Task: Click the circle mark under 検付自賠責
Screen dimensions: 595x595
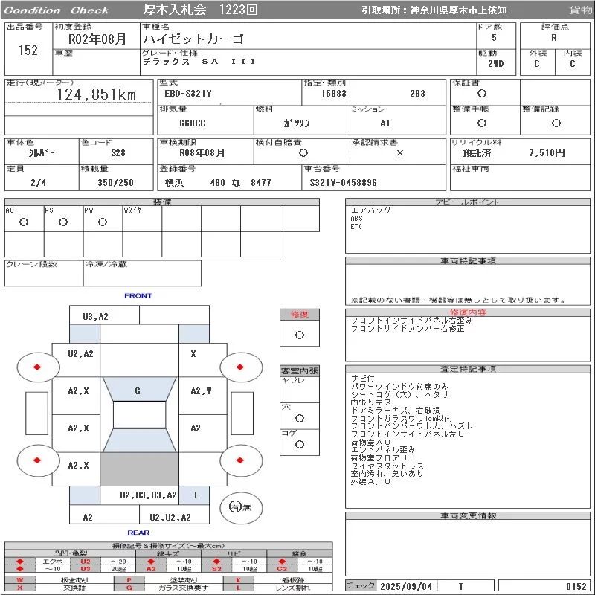Action: (303, 153)
